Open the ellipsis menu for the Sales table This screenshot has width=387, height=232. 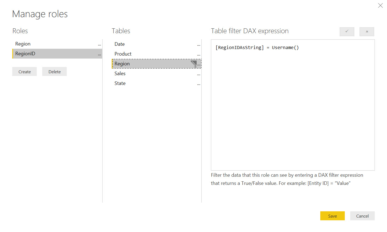pyautogui.click(x=199, y=74)
